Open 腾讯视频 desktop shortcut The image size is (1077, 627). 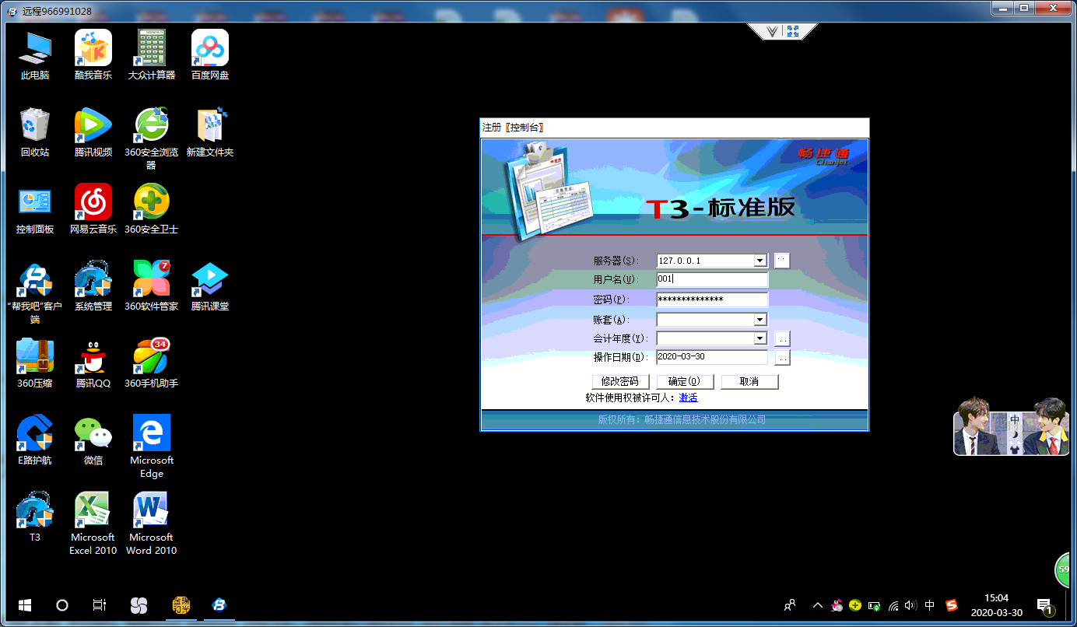click(x=93, y=131)
